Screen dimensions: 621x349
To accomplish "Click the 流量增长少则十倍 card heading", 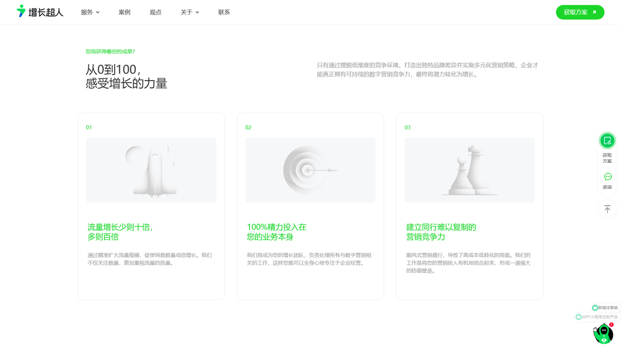I will click(x=120, y=232).
